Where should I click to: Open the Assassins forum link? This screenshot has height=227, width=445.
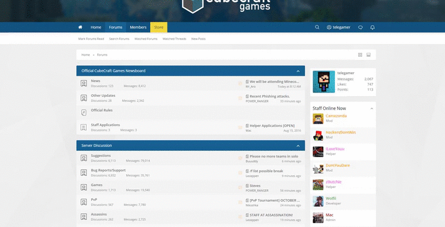[x=99, y=215]
